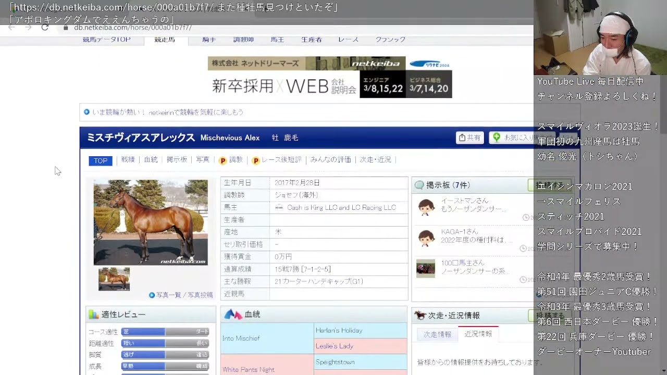Screen dimensions: 667x375
Task: Click the chart icon on 適性レビュー panel
Action: 94,314
